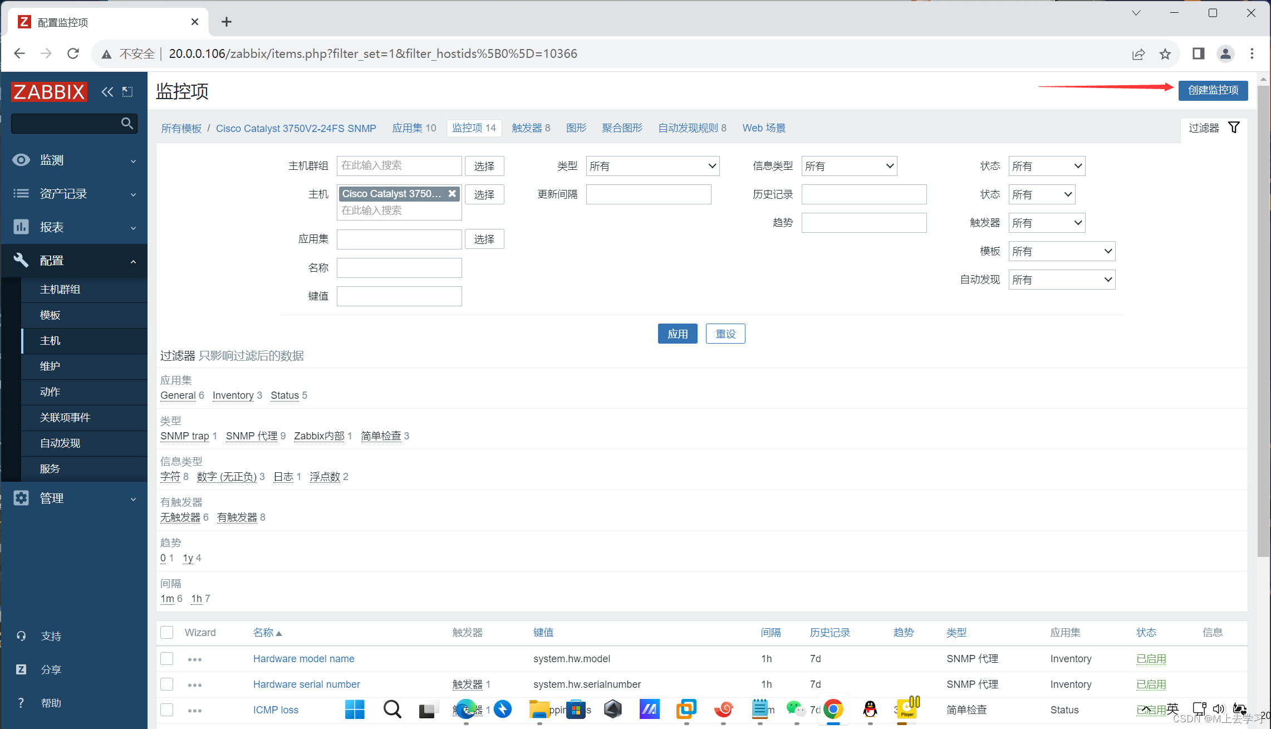1271x729 pixels.
Task: Open 所有模板 breadcrumb link
Action: pyautogui.click(x=181, y=128)
